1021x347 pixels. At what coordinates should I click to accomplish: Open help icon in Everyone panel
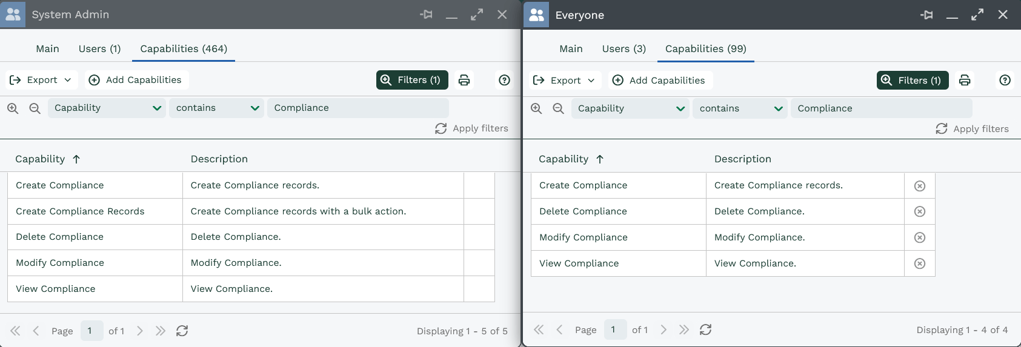pos(1005,81)
